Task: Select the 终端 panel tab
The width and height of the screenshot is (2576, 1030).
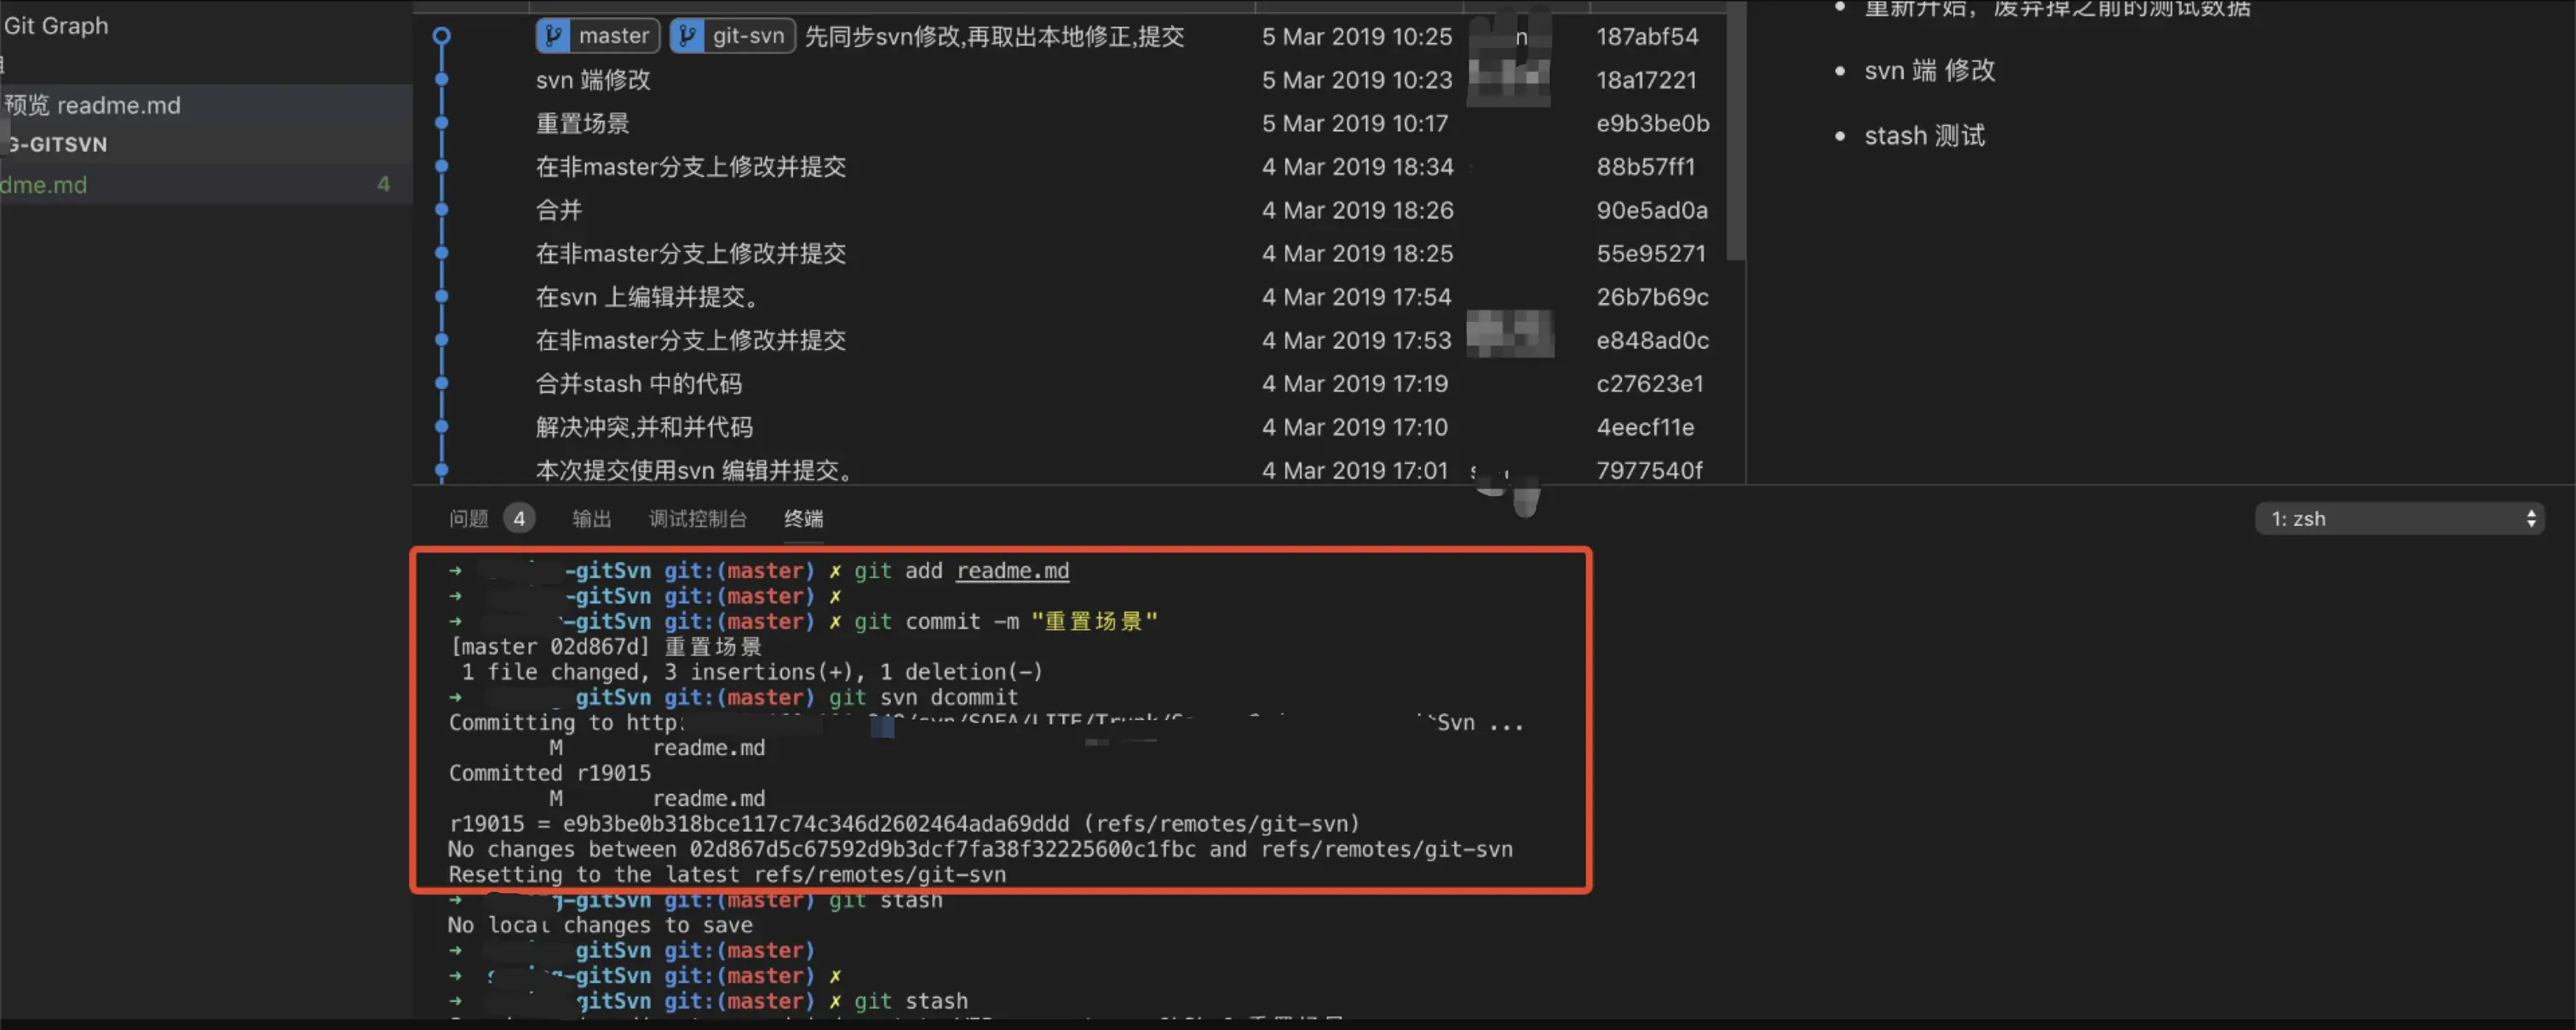Action: pyautogui.click(x=803, y=518)
